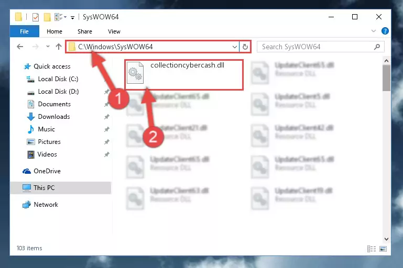
Task: Open the address bar history dropdown
Action: [x=234, y=47]
